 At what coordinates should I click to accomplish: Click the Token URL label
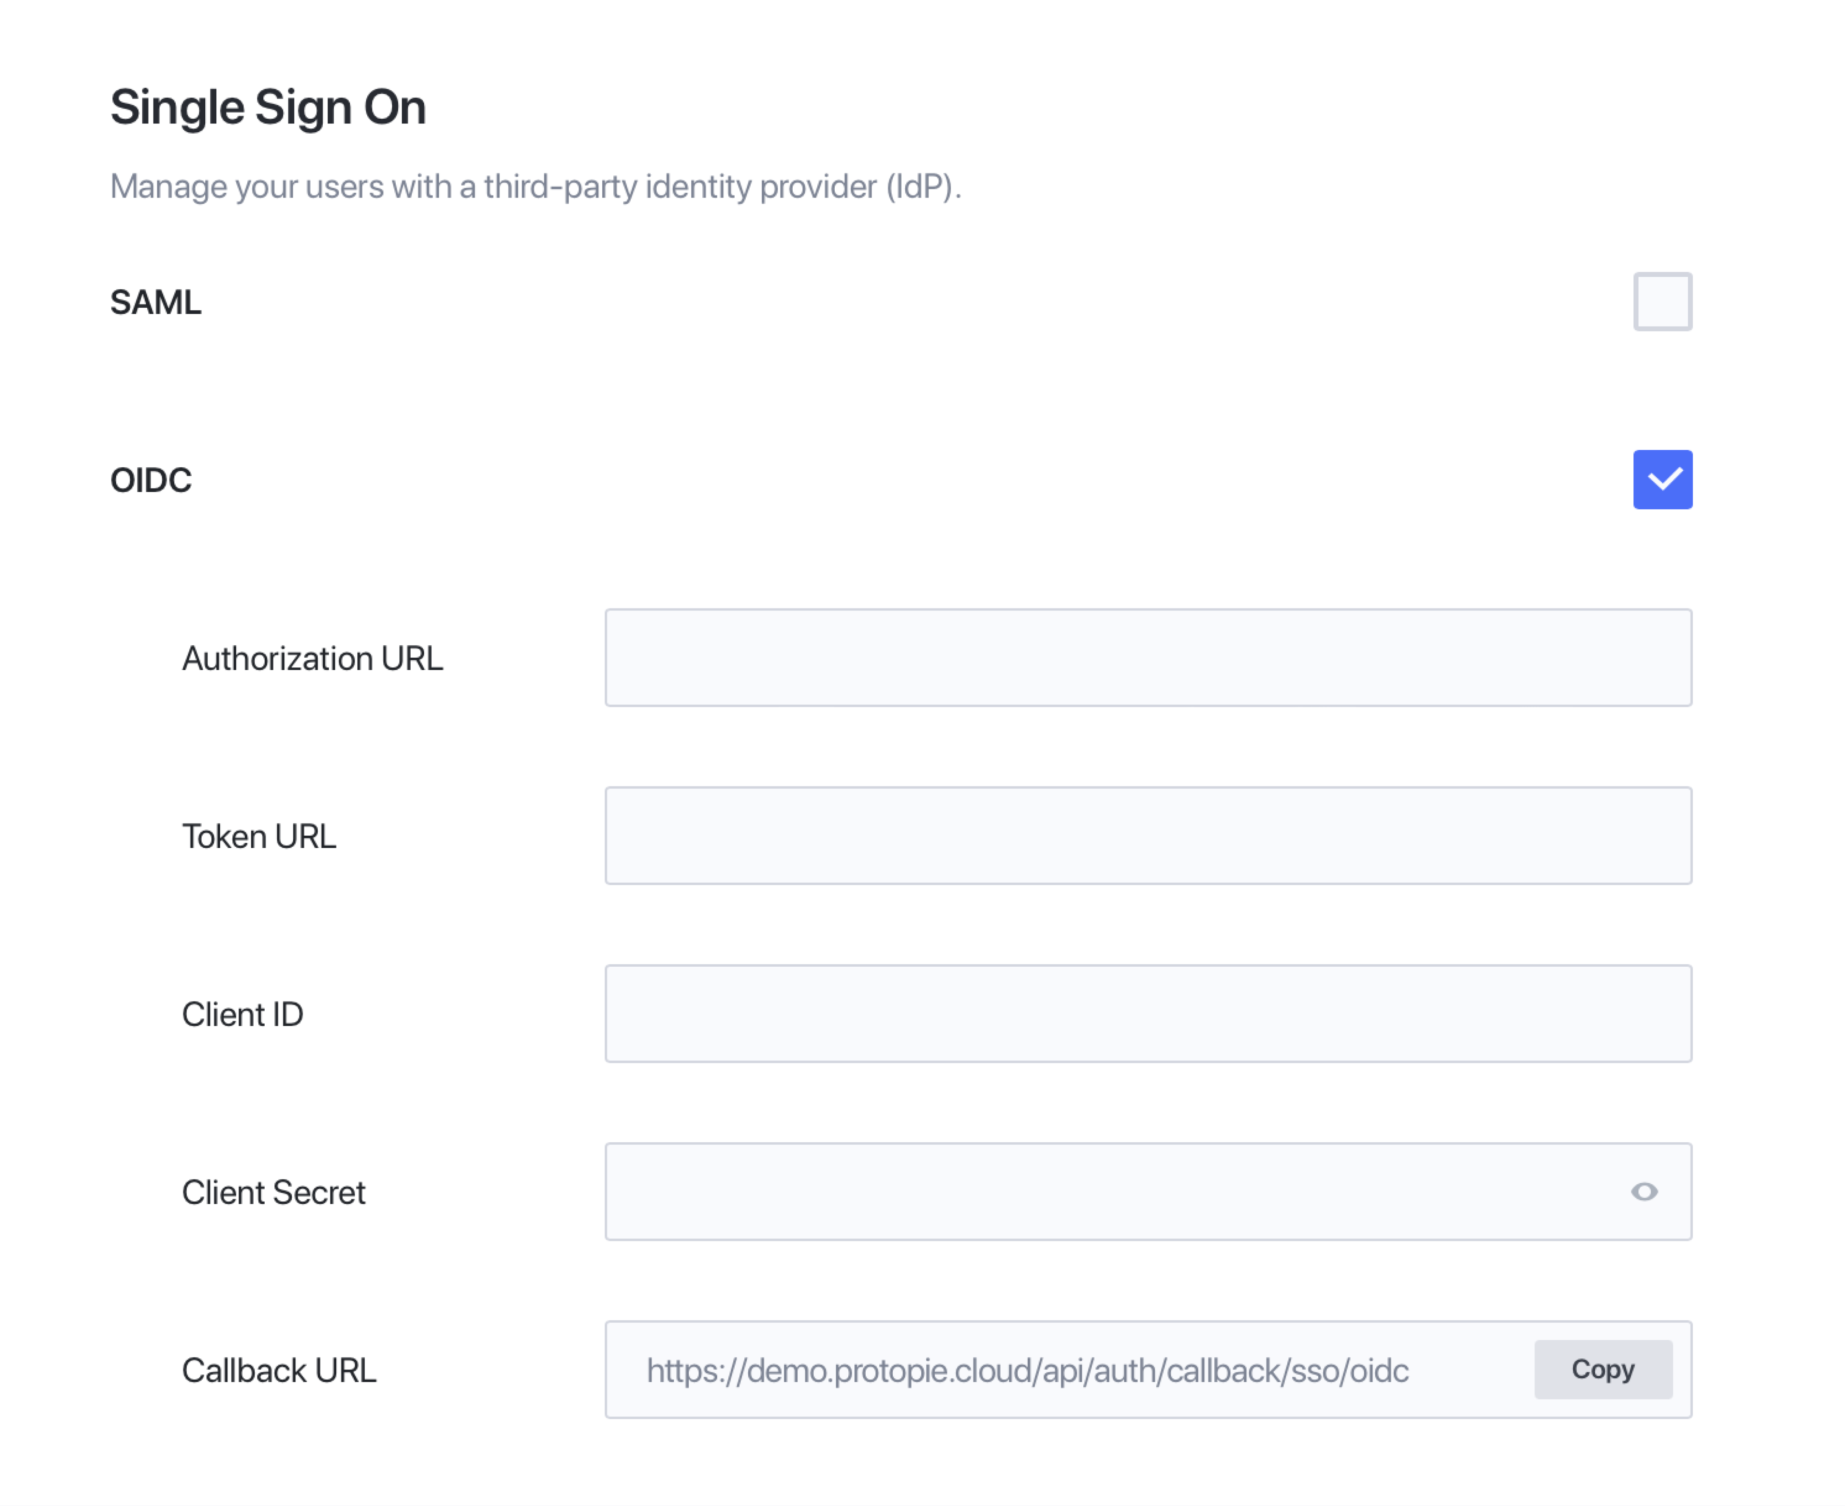pyautogui.click(x=259, y=836)
